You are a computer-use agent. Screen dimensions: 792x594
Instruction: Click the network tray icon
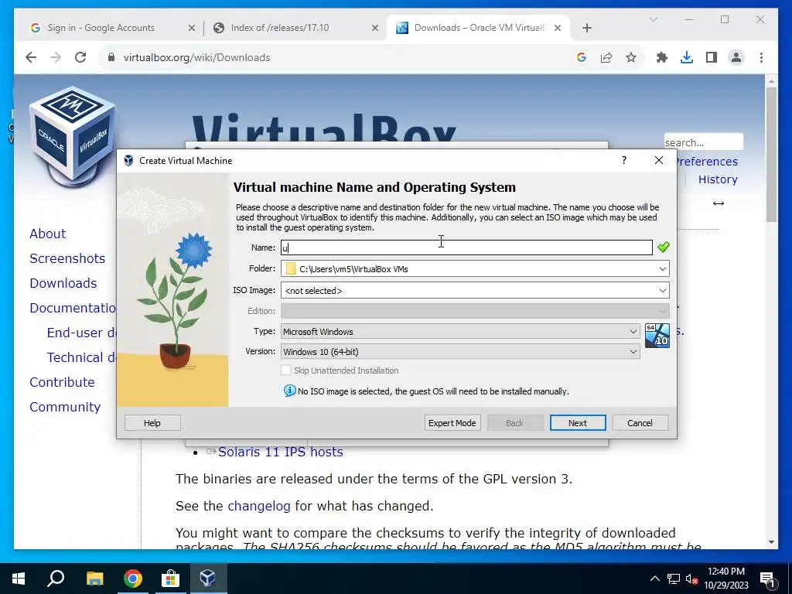(674, 579)
